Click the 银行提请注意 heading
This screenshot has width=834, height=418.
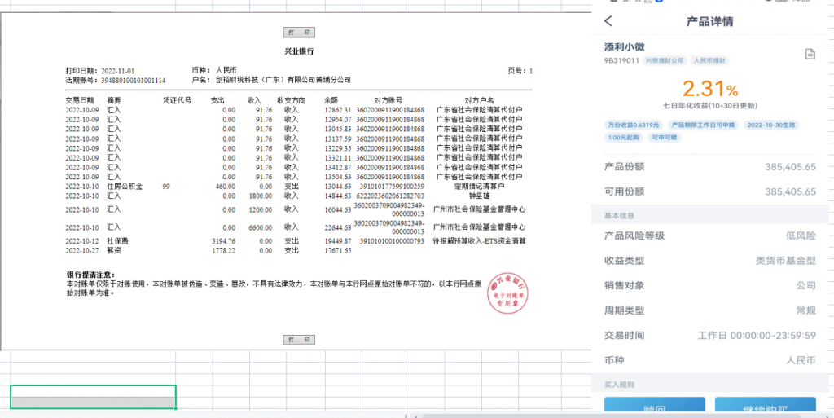tap(90, 275)
